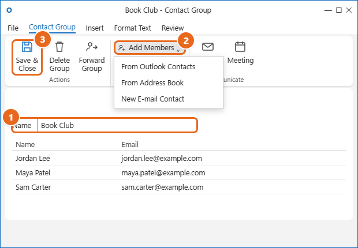
Task: Open the Format Text tab
Action: [132, 28]
